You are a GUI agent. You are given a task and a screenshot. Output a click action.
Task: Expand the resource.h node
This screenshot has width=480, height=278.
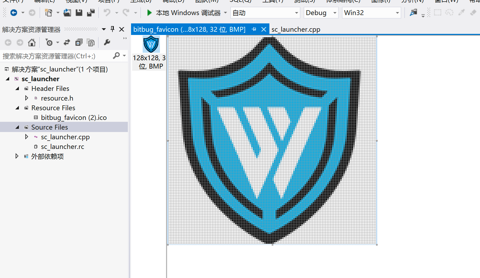coord(26,98)
